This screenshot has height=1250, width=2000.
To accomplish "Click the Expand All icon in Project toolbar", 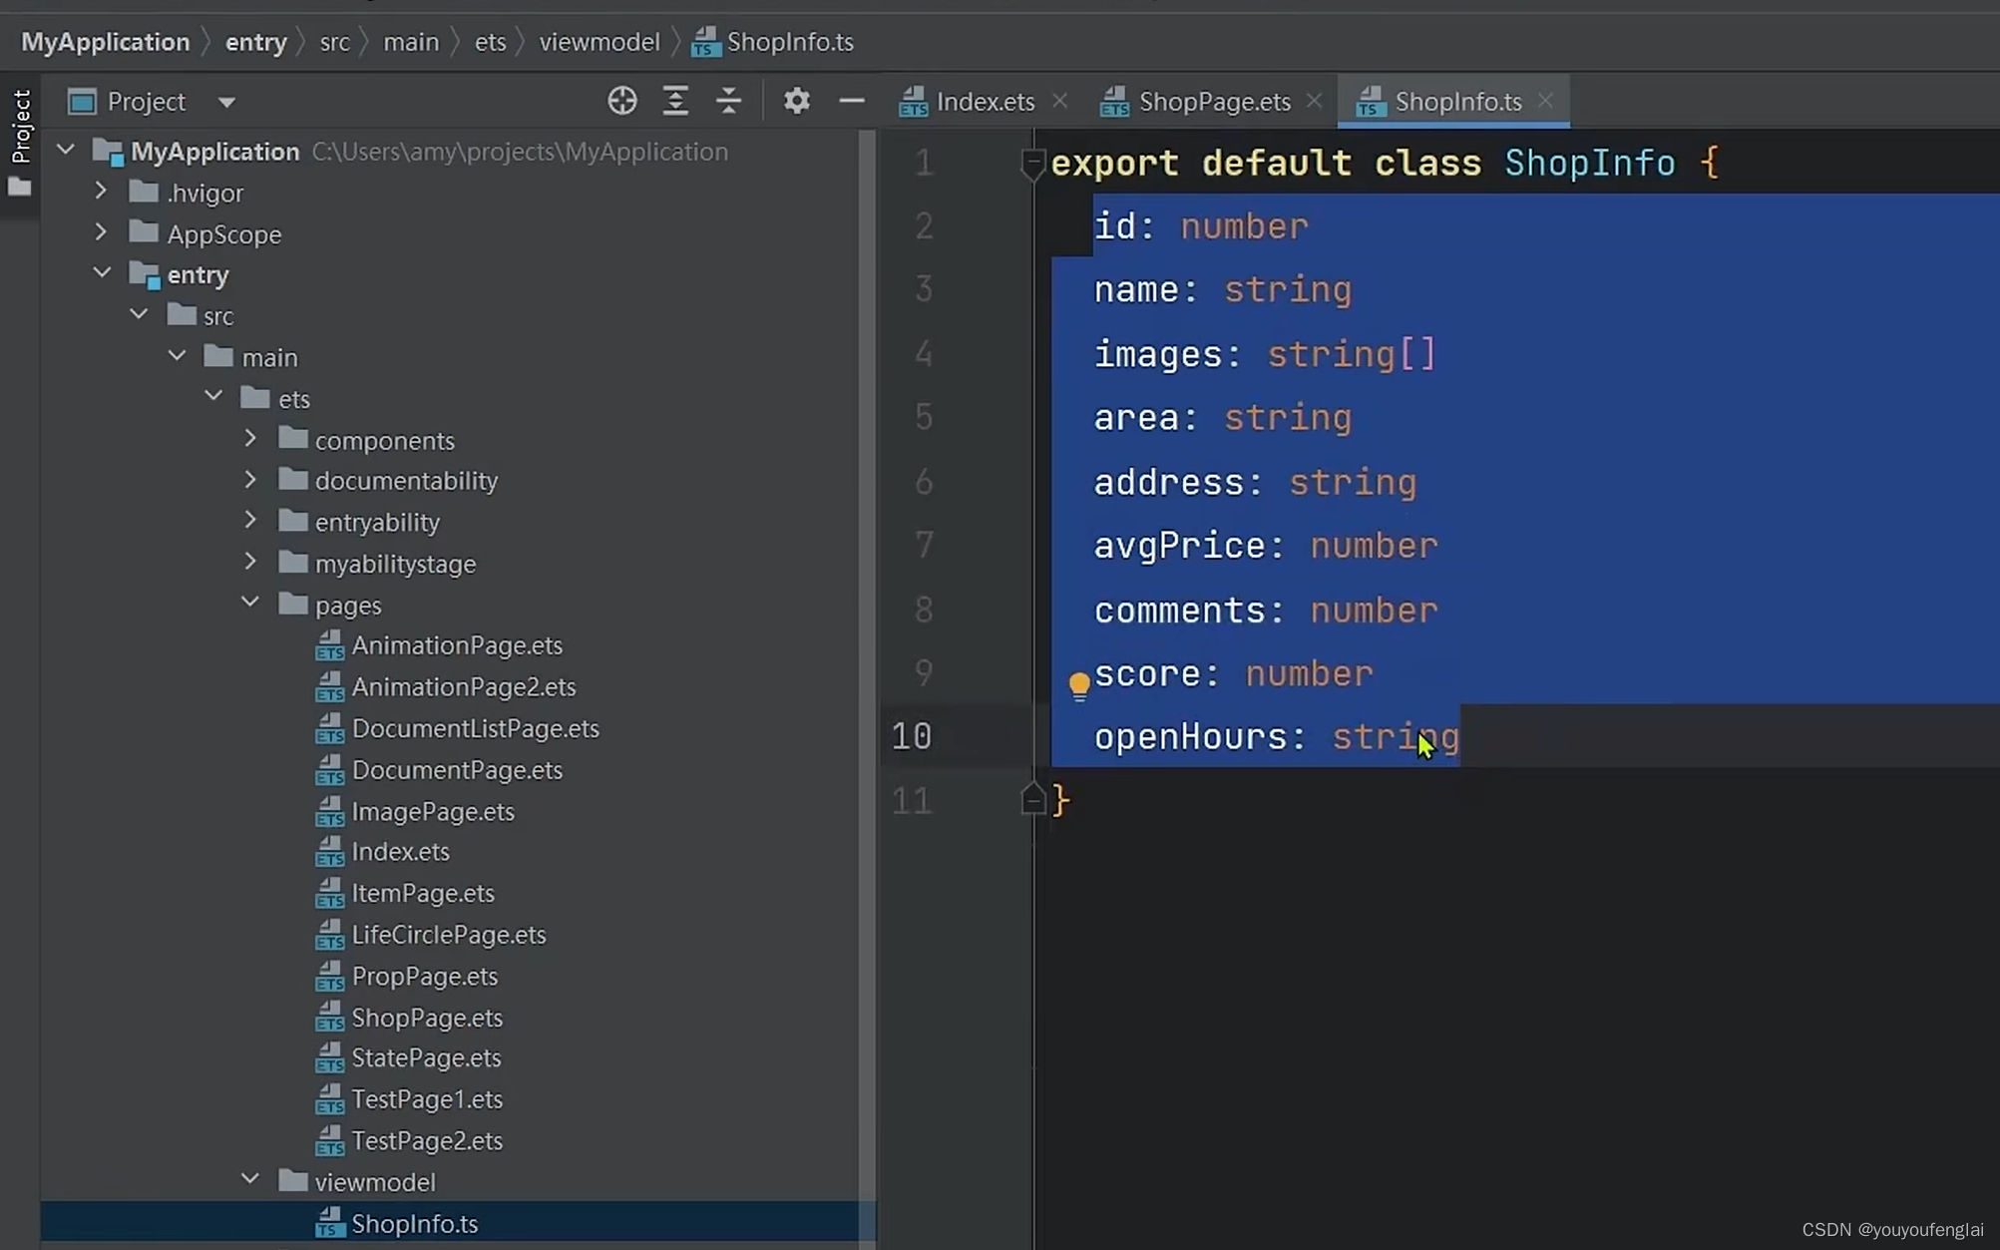I will (675, 101).
